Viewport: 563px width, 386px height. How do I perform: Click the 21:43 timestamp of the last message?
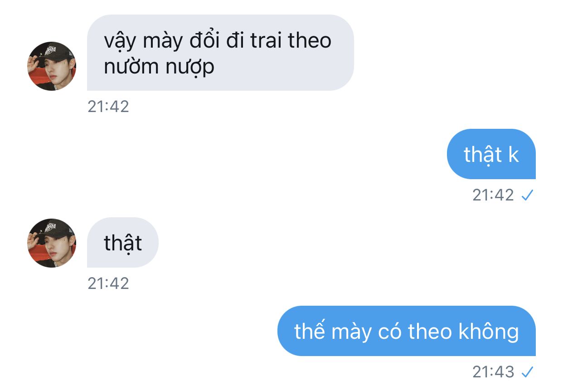point(493,372)
